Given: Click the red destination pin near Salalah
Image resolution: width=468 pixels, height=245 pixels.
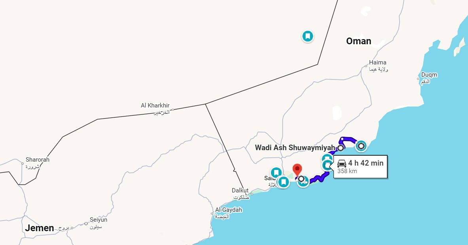Looking at the screenshot, I should [x=297, y=170].
